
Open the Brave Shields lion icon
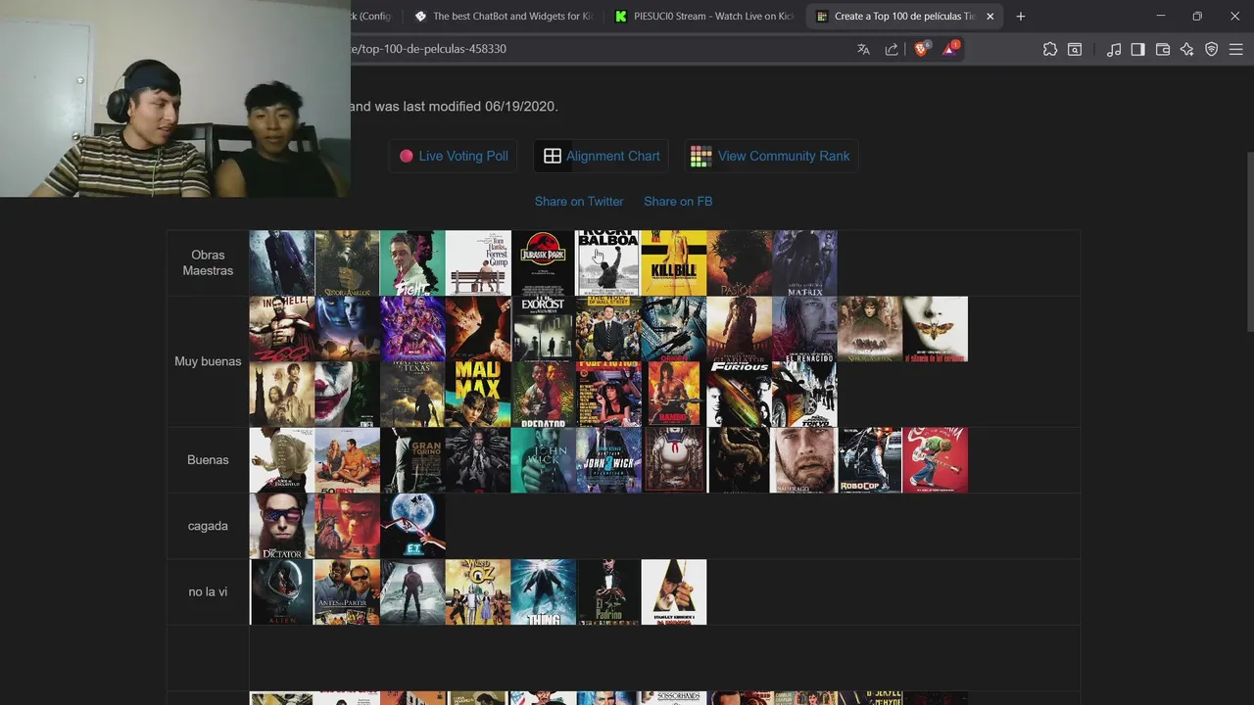point(921,49)
